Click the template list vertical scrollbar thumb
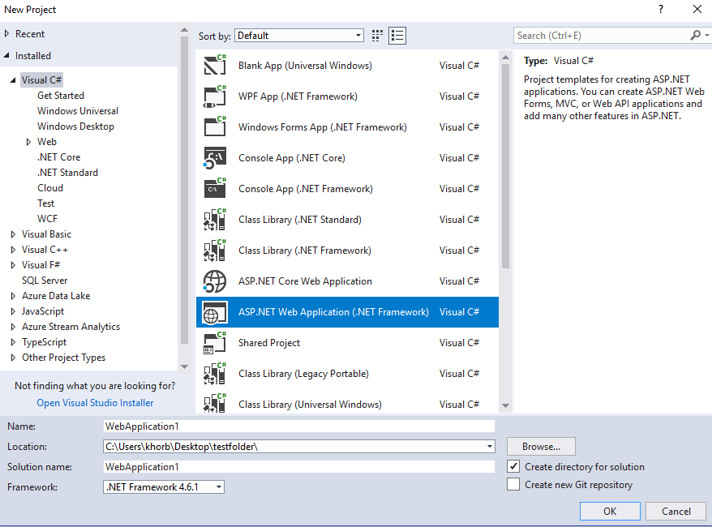The image size is (712, 527). (x=505, y=165)
